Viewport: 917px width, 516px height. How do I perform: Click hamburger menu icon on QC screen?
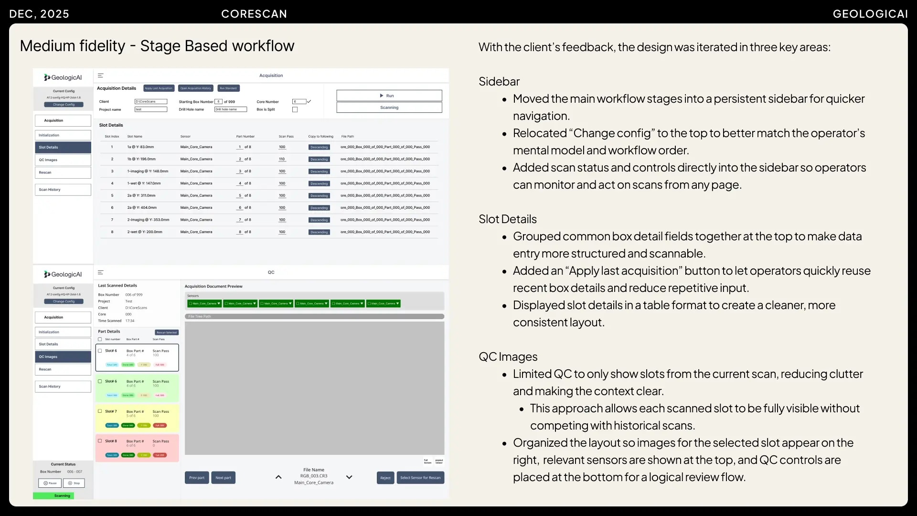click(101, 272)
